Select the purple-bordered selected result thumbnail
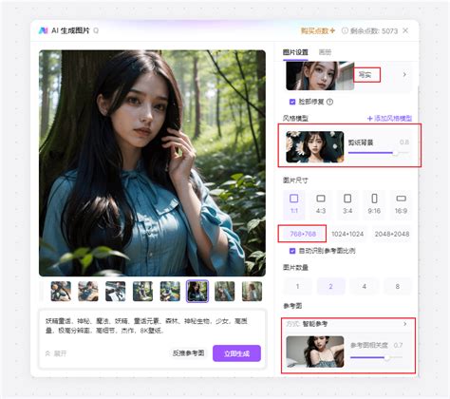450x399 pixels. click(x=197, y=291)
